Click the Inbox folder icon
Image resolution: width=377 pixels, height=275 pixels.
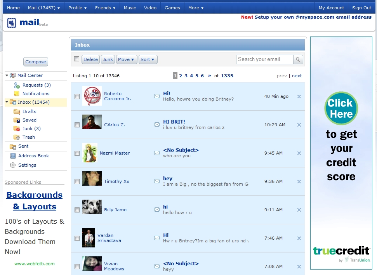click(13, 102)
